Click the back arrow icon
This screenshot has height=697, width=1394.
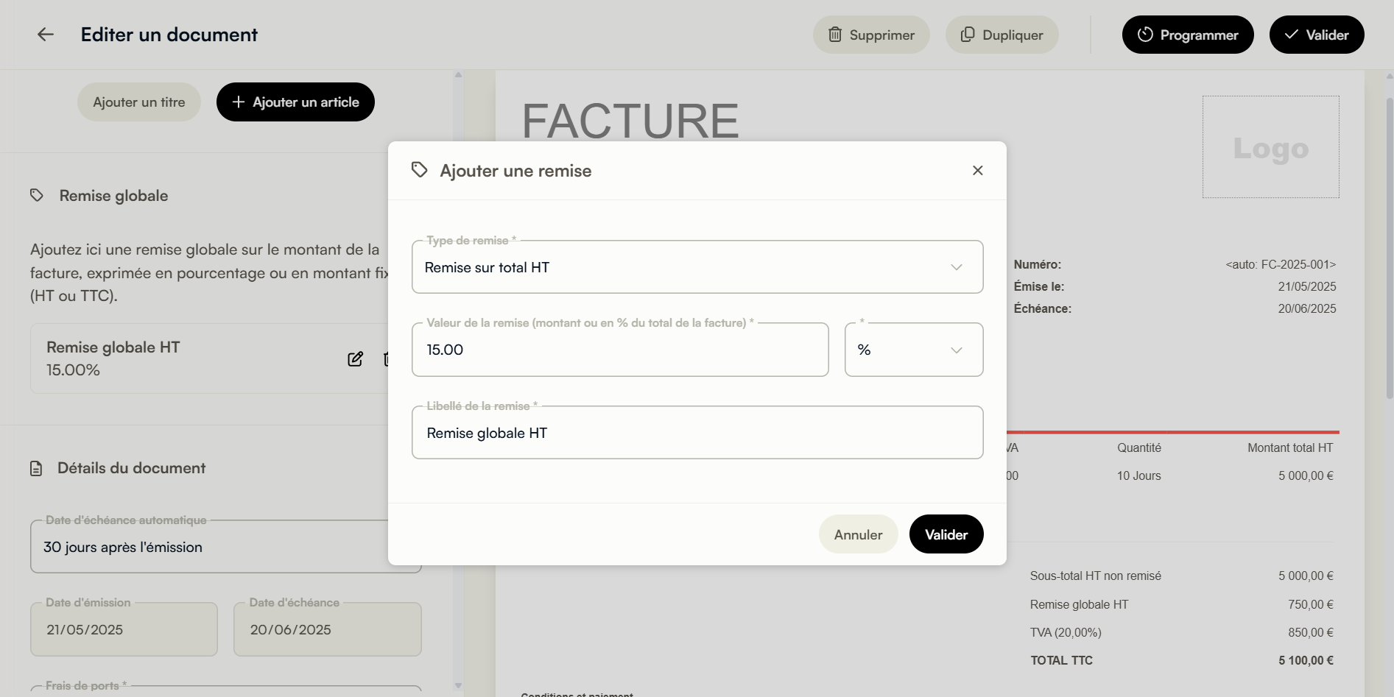tap(46, 35)
